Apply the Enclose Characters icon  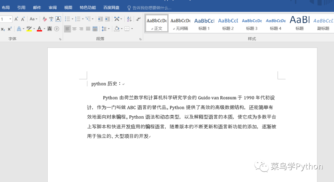[x=57, y=29]
